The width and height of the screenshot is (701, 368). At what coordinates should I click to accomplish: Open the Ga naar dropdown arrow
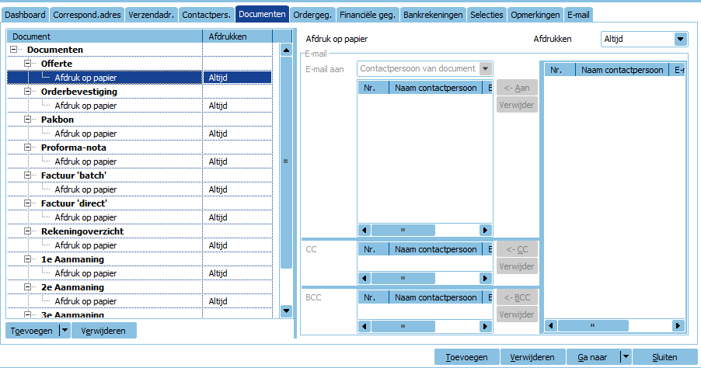point(626,357)
